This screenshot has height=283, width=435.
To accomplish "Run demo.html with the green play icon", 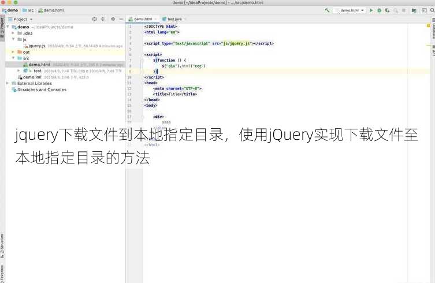I will (371, 10).
